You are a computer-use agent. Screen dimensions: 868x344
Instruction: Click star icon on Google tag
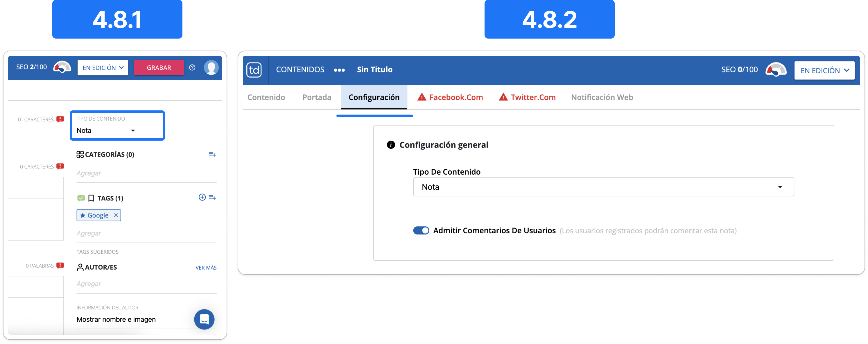[83, 215]
